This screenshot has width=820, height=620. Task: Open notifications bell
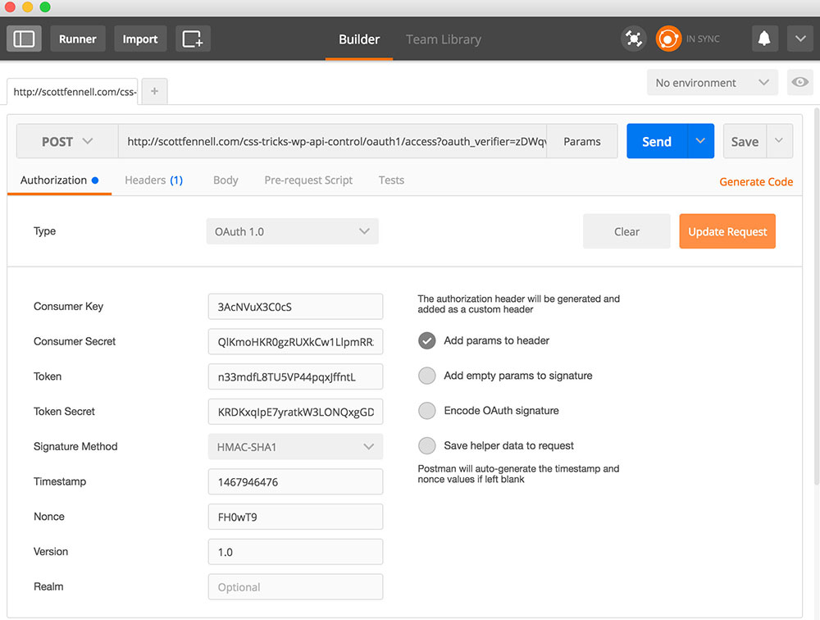tap(764, 39)
